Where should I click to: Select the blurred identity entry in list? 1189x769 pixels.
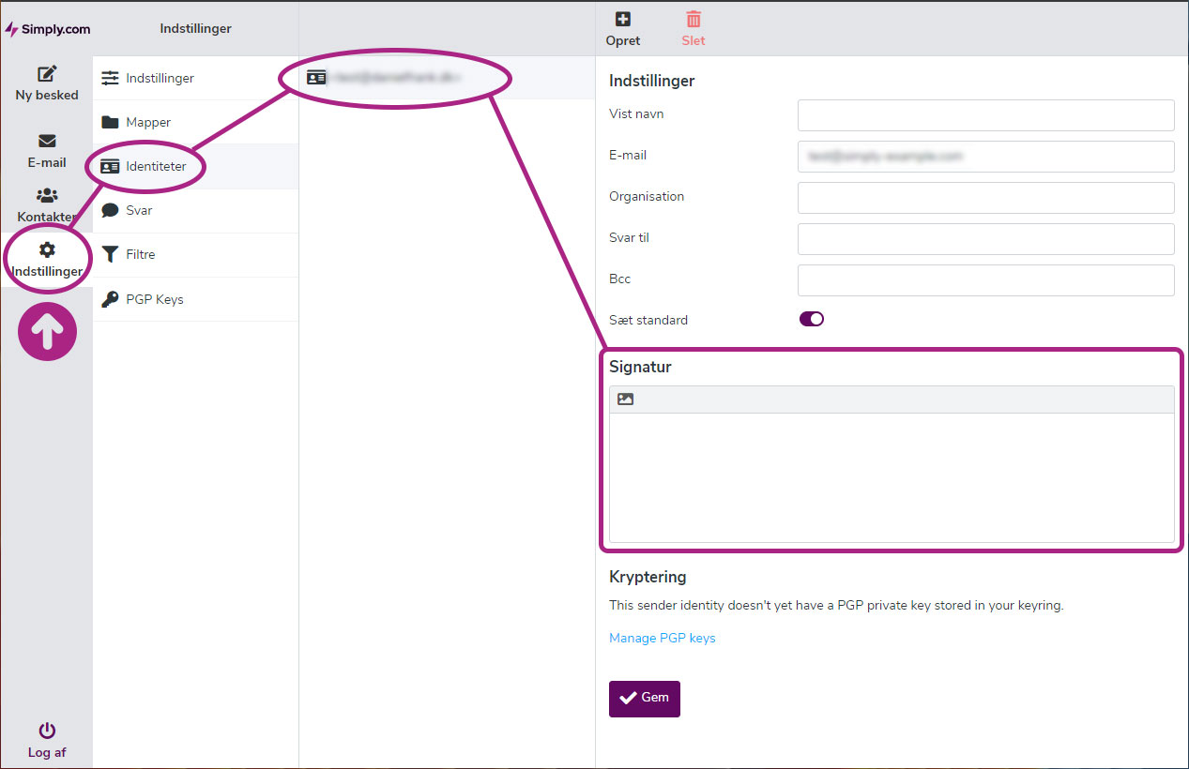(394, 78)
